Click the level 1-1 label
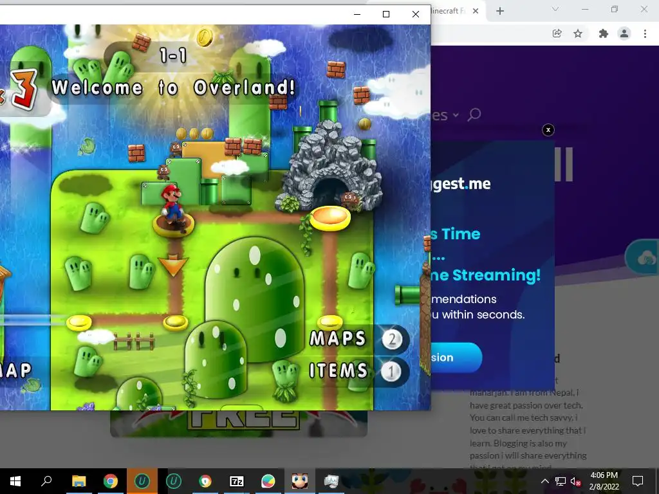 (173, 55)
